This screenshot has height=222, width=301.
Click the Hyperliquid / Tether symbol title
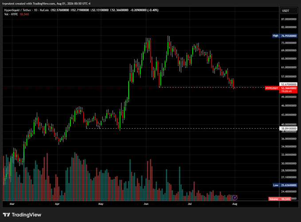tap(27, 10)
